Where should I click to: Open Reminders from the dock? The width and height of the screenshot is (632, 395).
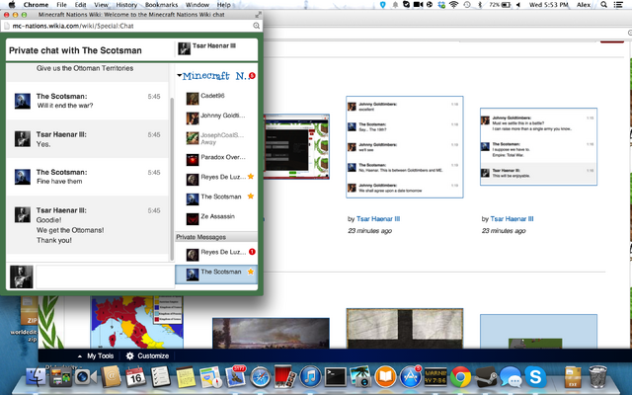click(160, 377)
